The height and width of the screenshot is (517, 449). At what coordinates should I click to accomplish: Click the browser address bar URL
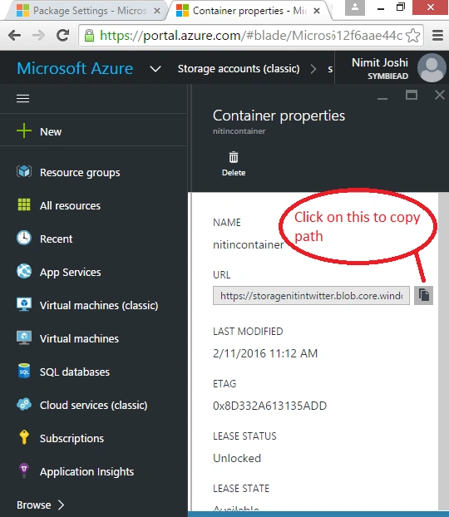[251, 35]
